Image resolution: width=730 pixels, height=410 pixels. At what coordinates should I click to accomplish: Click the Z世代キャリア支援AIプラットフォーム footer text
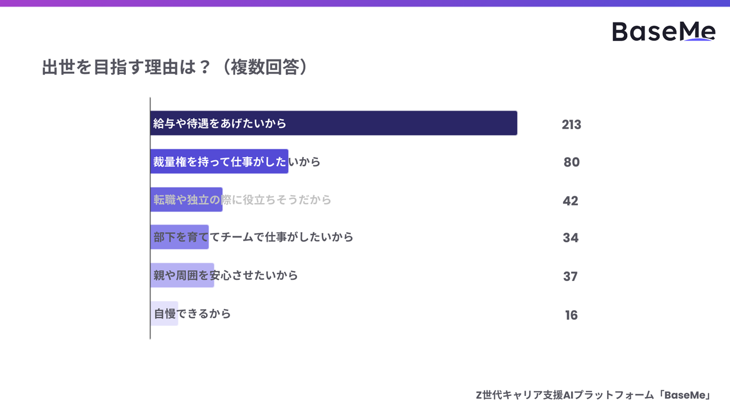(565, 395)
